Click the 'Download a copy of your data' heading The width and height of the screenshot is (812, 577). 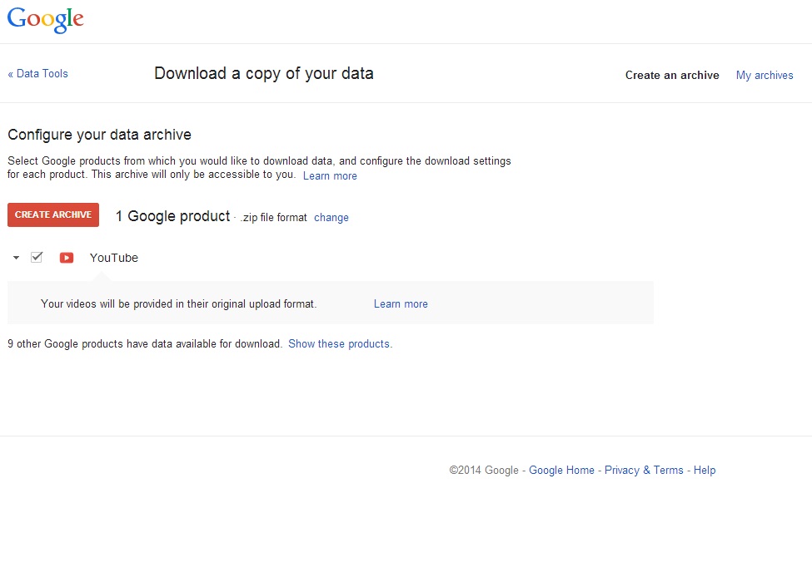(x=264, y=73)
